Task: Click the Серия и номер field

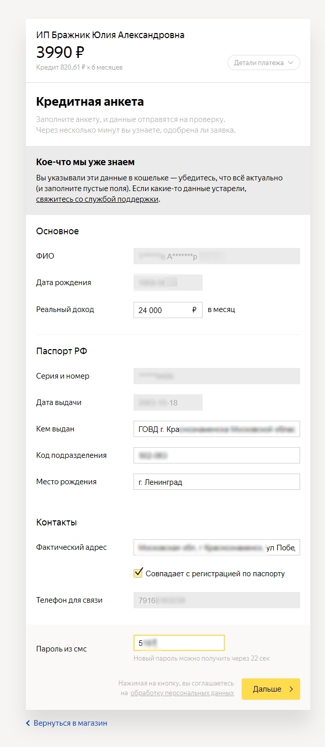Action: click(x=217, y=376)
